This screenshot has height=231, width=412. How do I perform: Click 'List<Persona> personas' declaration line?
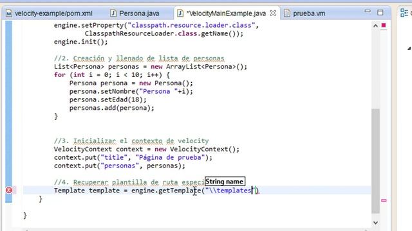pos(151,67)
